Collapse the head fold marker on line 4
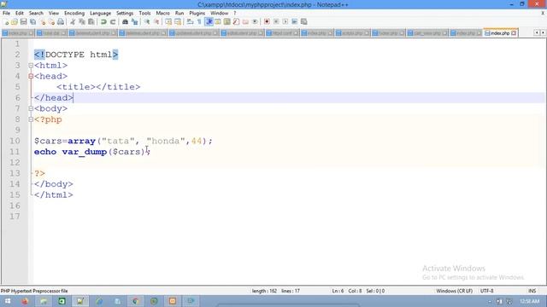The width and height of the screenshot is (547, 307). coord(31,76)
